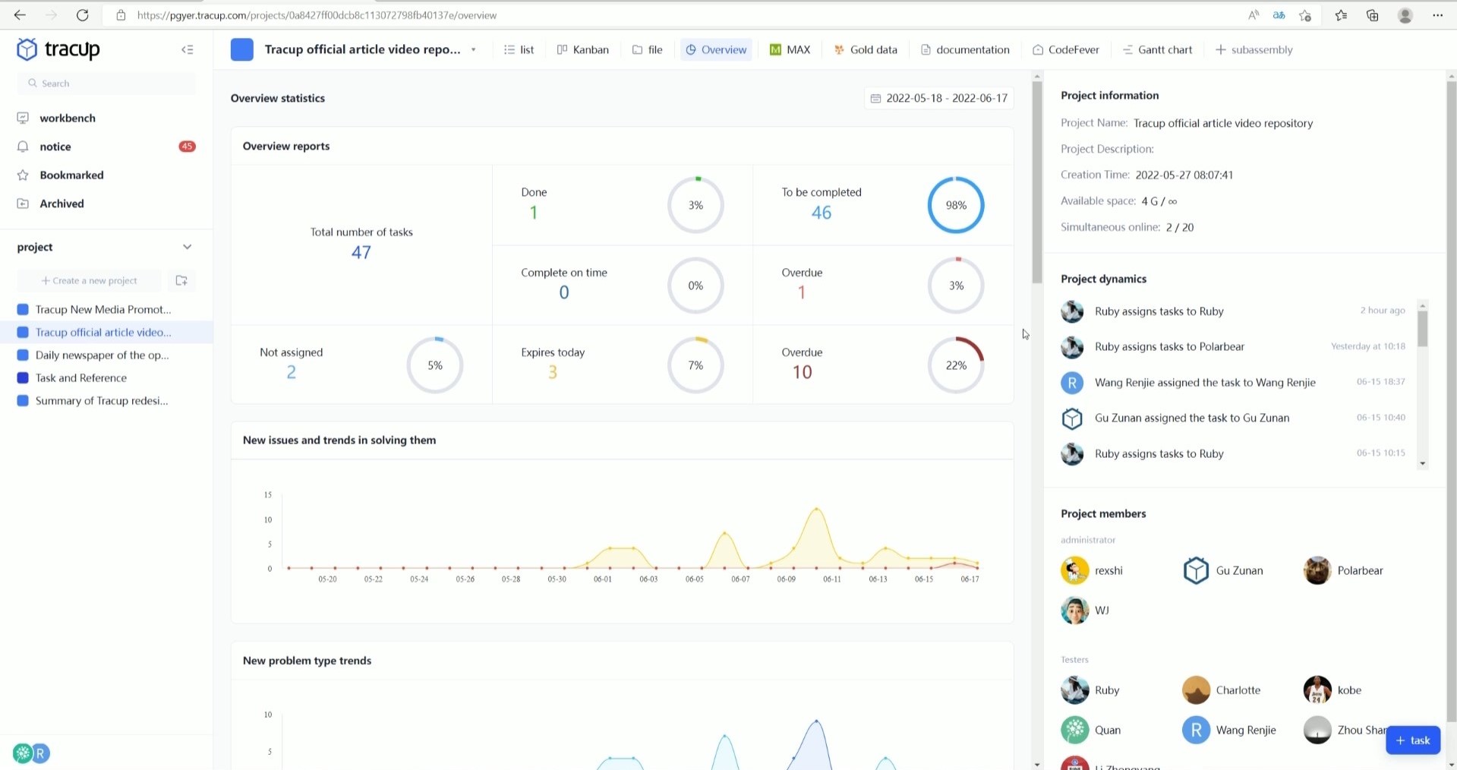This screenshot has height=770, width=1457.
Task: Click the blue project color square
Action: (x=242, y=50)
